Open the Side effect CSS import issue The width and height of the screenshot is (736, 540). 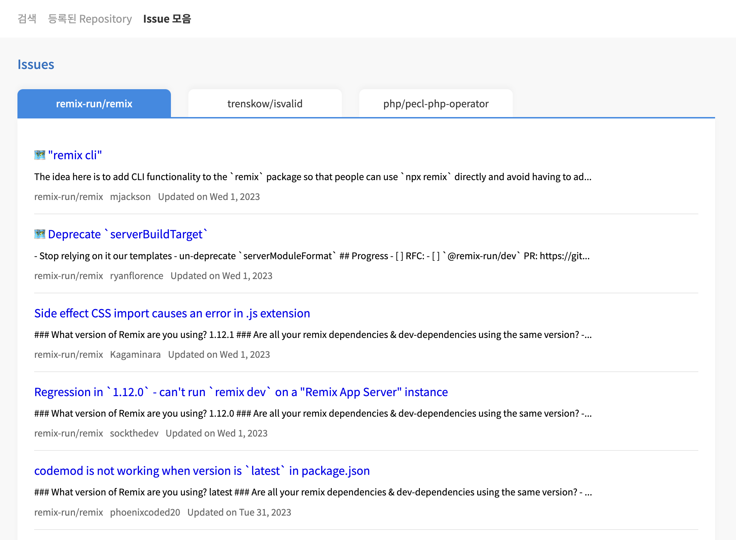click(x=172, y=313)
